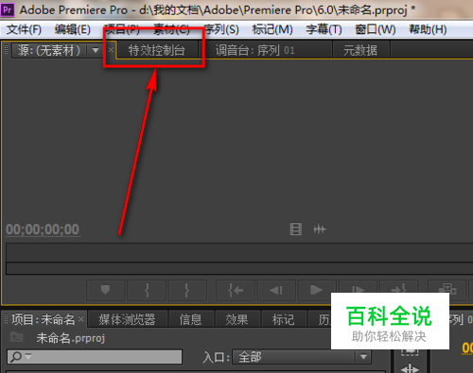Image resolution: width=473 pixels, height=373 pixels.
Task: Click the 00;00;00;00 timecode in Source monitor
Action: (43, 229)
